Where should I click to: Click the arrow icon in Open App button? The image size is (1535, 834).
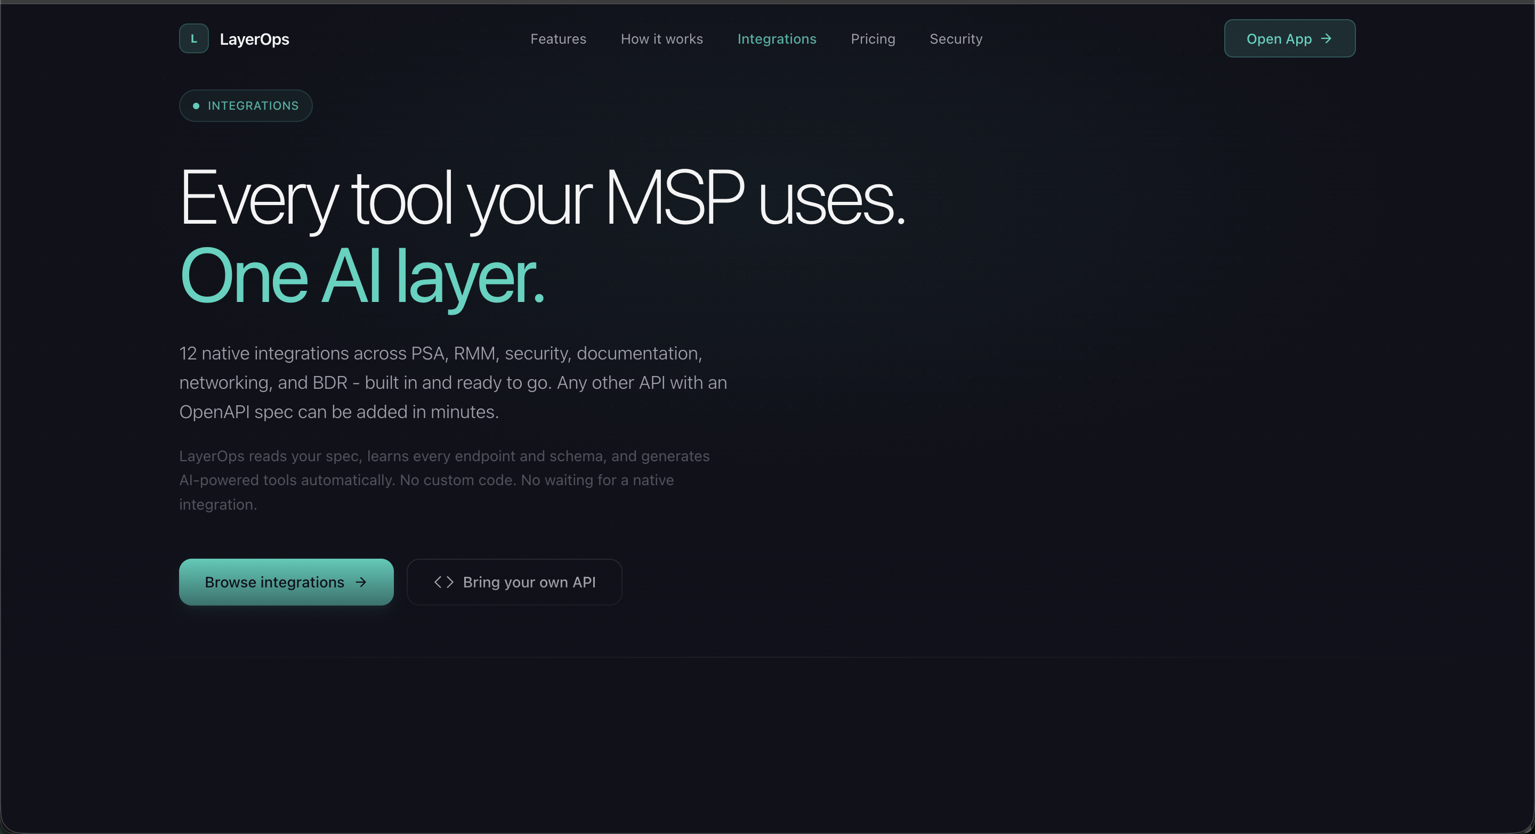[x=1327, y=39]
